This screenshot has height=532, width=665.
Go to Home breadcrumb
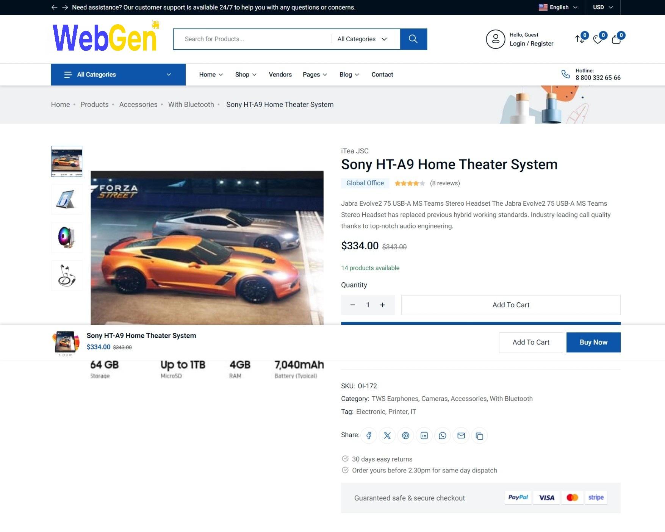[x=61, y=105]
